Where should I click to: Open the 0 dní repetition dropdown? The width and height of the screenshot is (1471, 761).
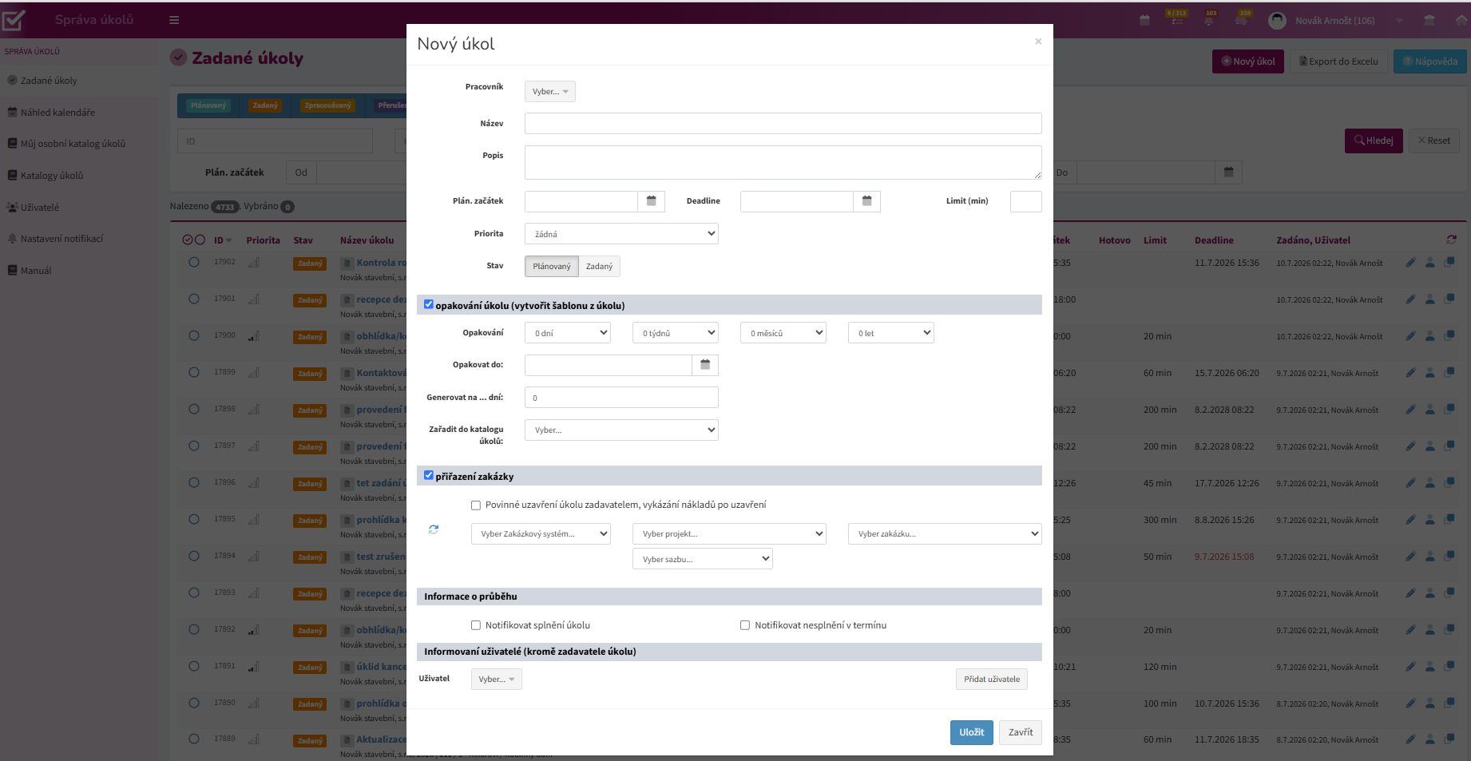568,333
